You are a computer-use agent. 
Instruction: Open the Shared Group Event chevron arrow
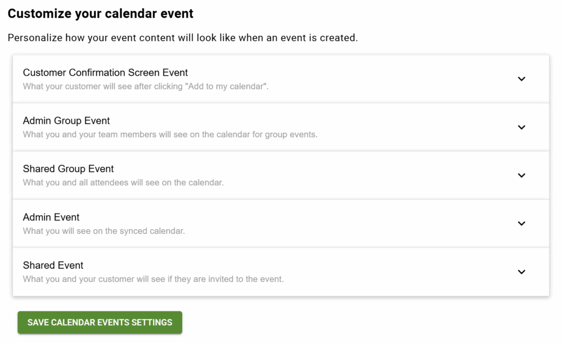(x=521, y=175)
